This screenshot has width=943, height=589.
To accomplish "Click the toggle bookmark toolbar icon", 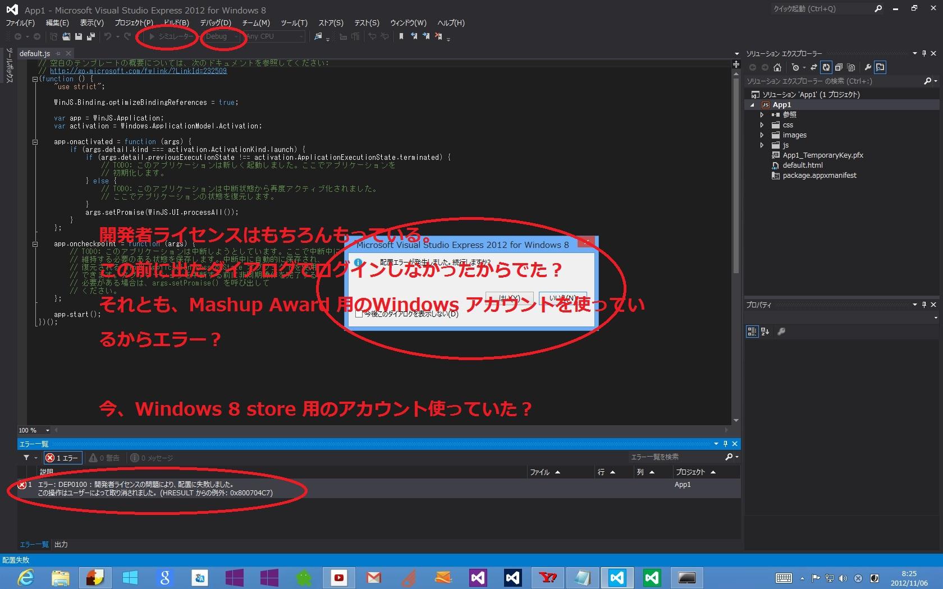I will pos(401,36).
